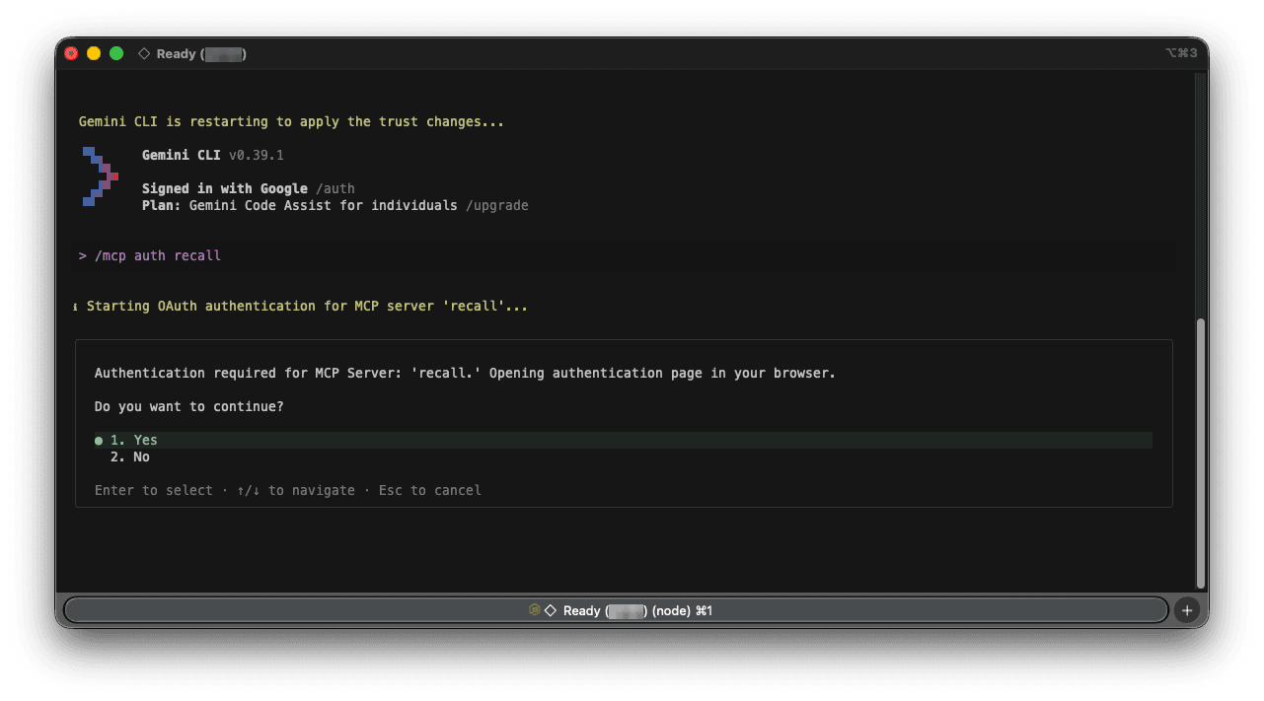This screenshot has height=701, width=1264.
Task: Click the green bullet beside Yes
Action: click(x=99, y=441)
